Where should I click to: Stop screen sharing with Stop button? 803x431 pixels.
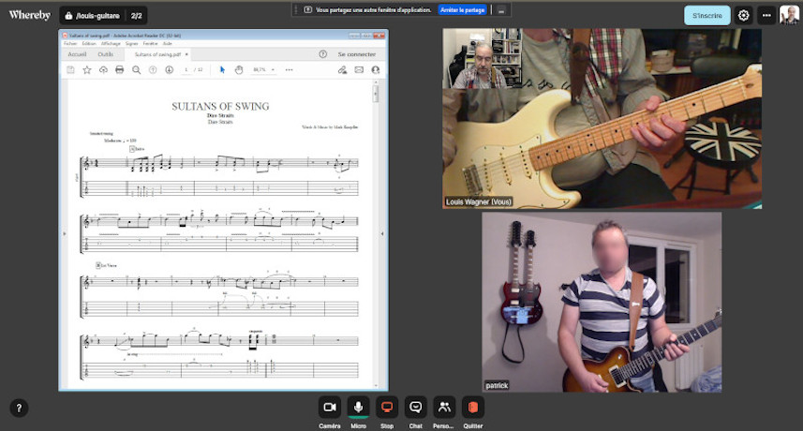387,408
